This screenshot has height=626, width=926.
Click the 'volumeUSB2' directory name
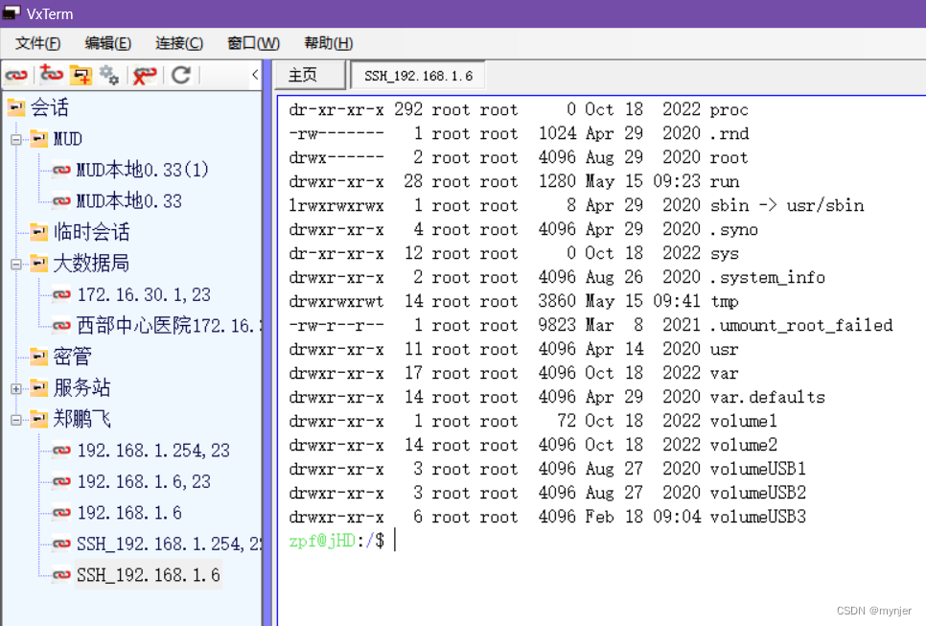757,493
